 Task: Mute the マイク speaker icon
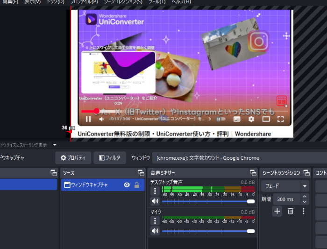[155, 231]
